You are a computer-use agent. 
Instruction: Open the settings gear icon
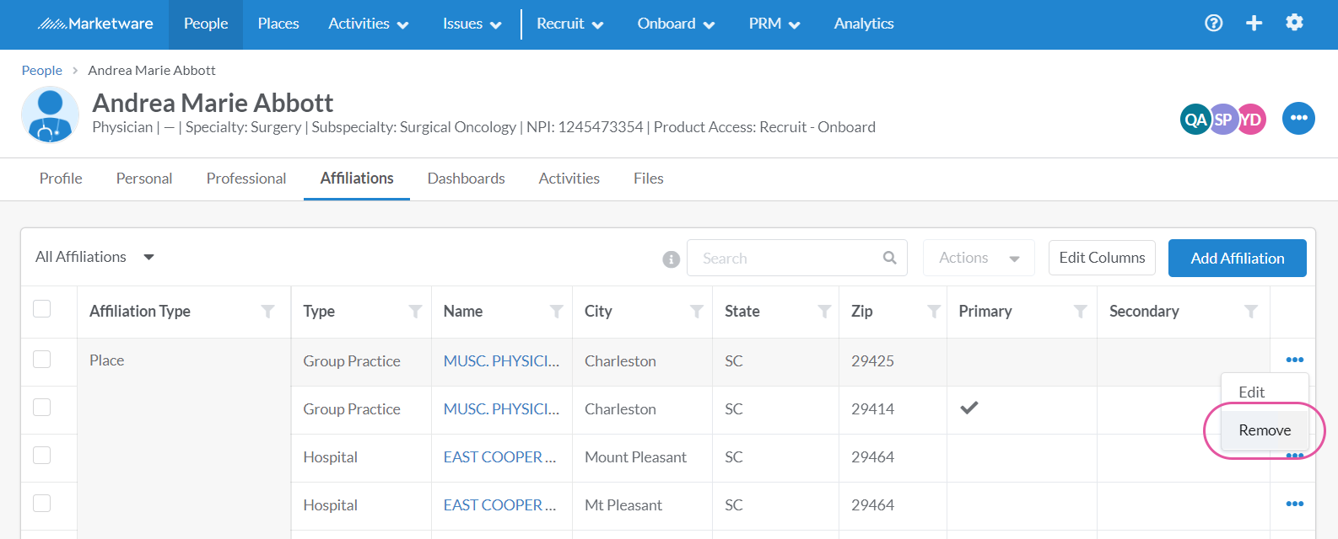(1294, 23)
